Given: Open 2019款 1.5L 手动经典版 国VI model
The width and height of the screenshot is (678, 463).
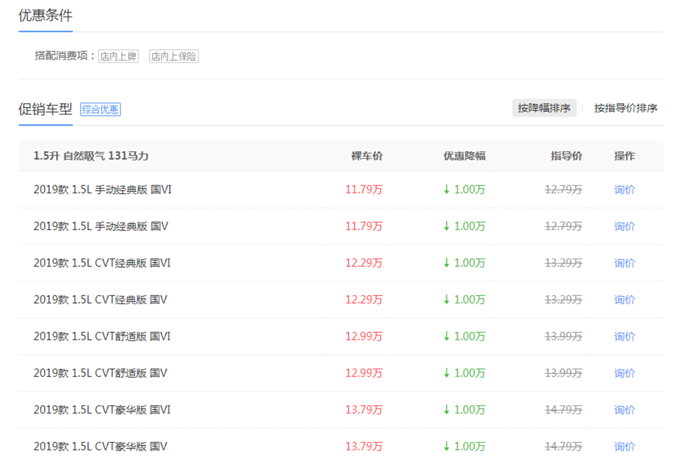Looking at the screenshot, I should click(102, 189).
